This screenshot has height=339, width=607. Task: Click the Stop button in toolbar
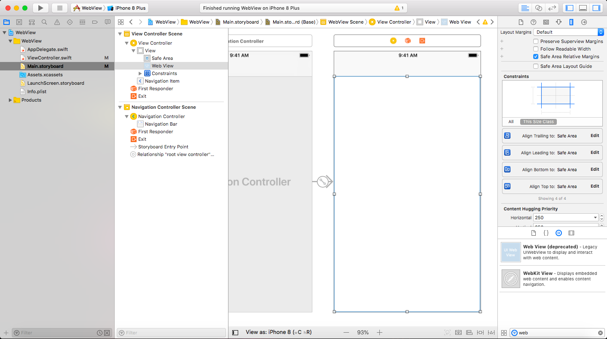tap(59, 8)
